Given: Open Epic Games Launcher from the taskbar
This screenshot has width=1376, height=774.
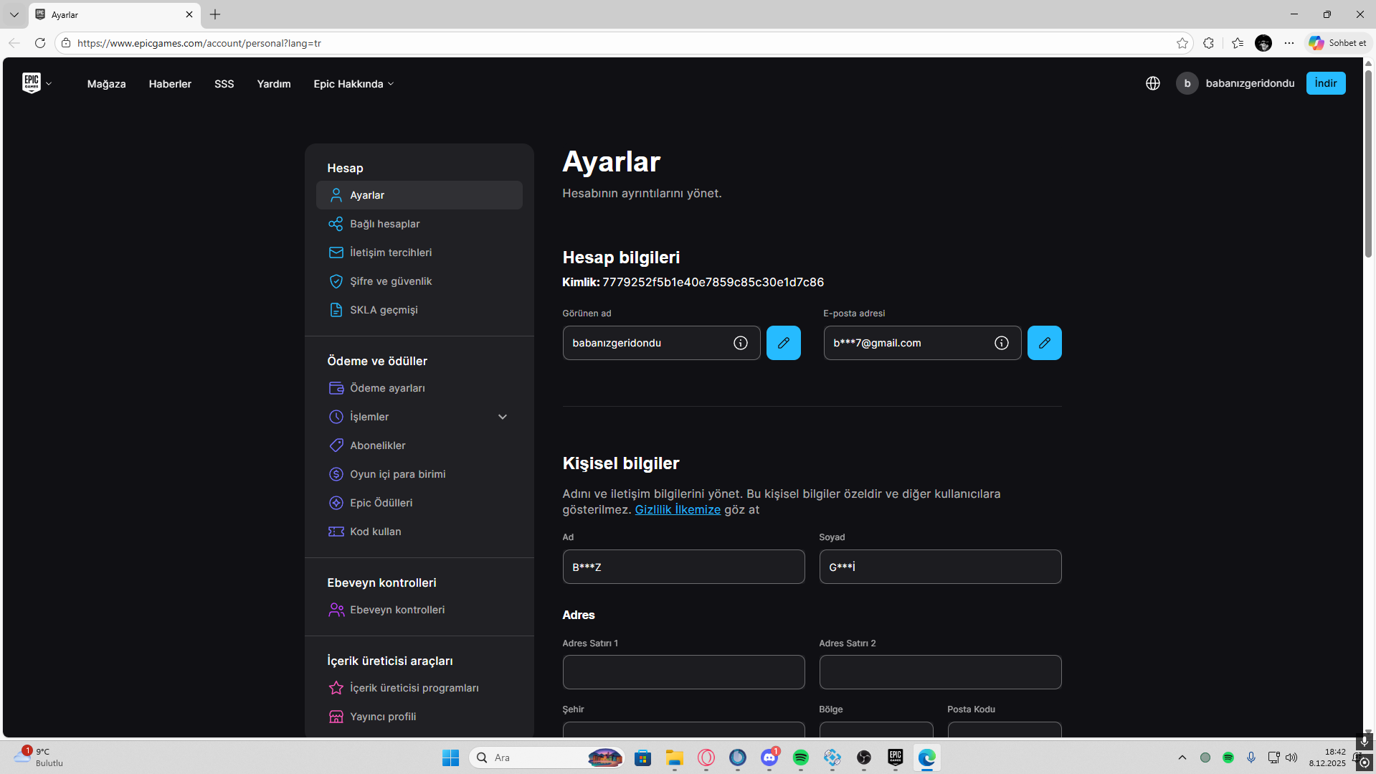Looking at the screenshot, I should coord(896,758).
